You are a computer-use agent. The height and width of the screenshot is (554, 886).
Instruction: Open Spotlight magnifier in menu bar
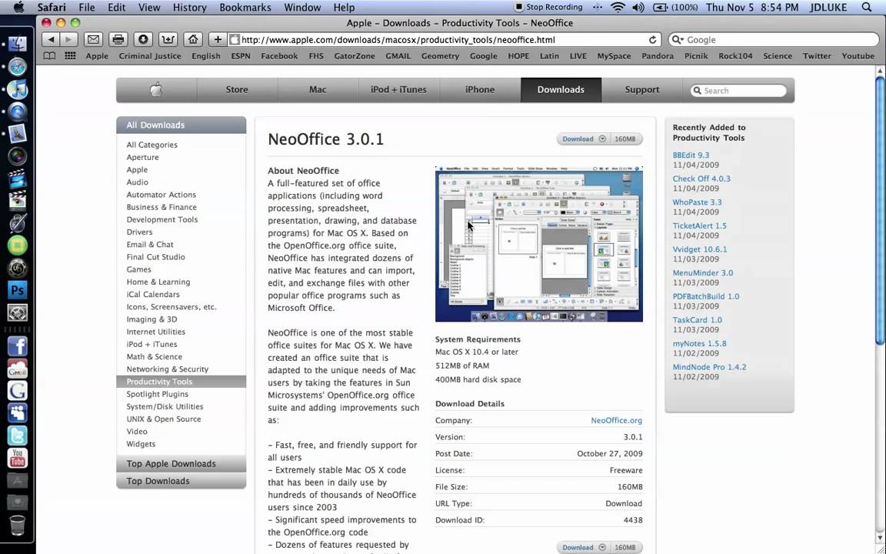(866, 8)
